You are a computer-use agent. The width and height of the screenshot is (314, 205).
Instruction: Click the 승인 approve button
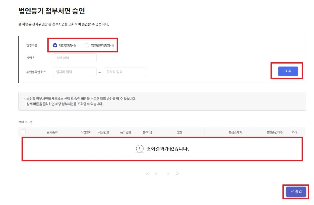[296, 192]
